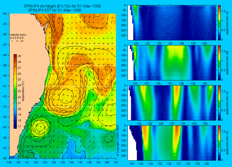Click the '157' longitude label under the map

(x=80, y=162)
